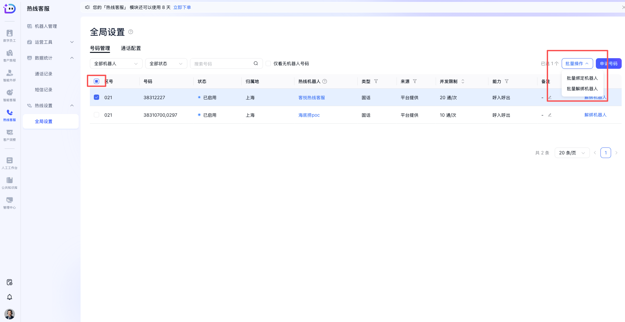Open 数字员工 in the left sidebar
Viewport: 625px width, 322px height.
click(x=10, y=35)
